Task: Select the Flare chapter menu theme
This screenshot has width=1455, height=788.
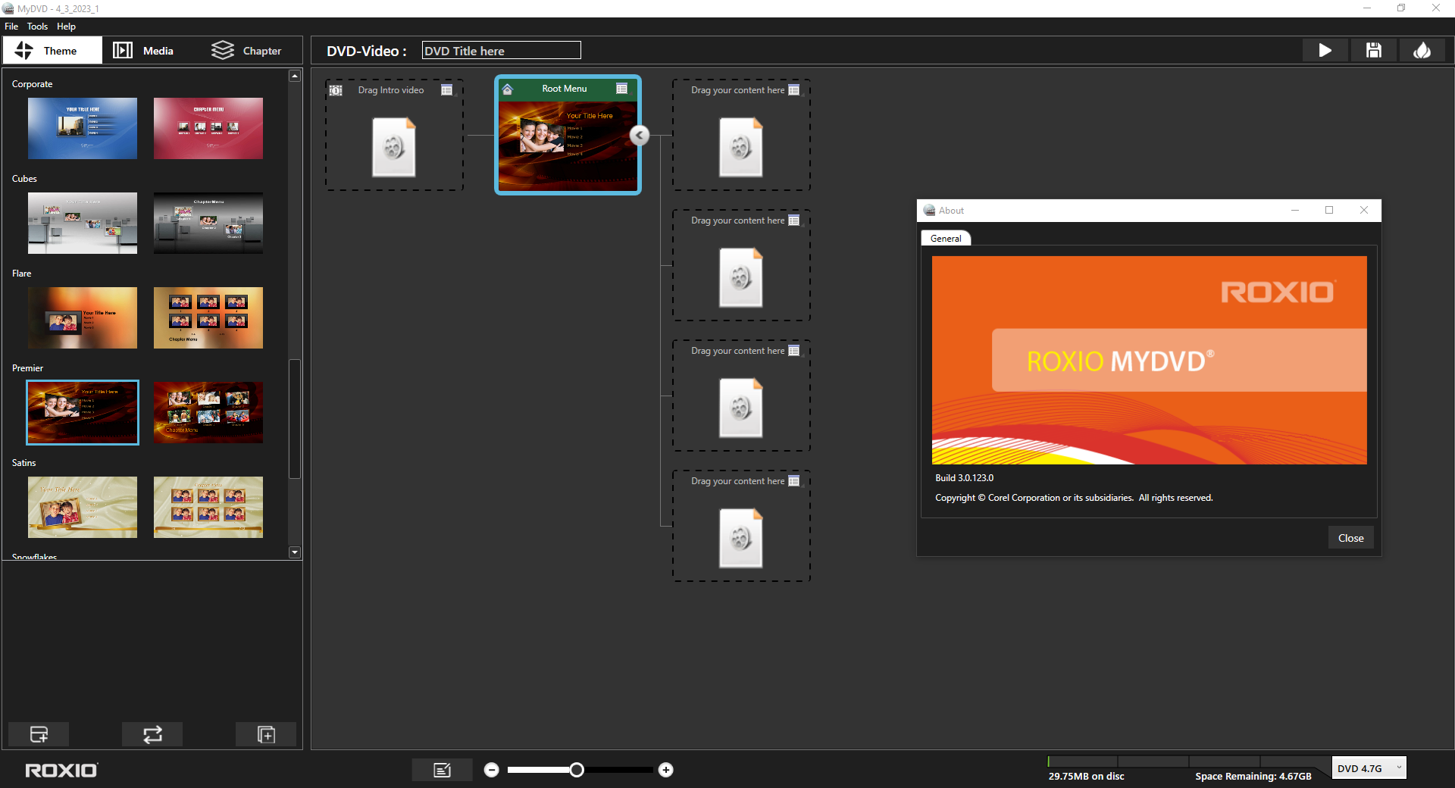Action: pos(208,317)
